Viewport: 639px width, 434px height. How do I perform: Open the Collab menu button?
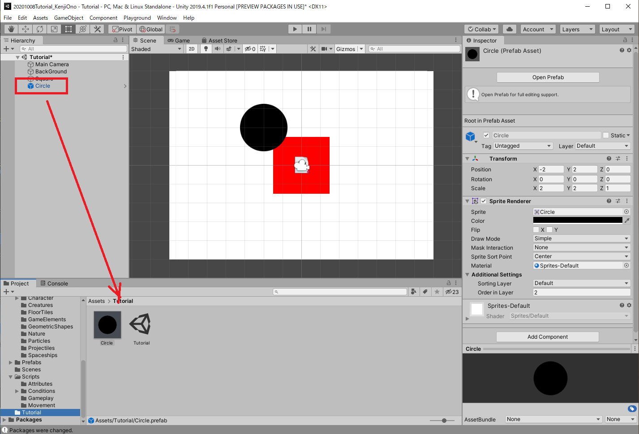482,29
